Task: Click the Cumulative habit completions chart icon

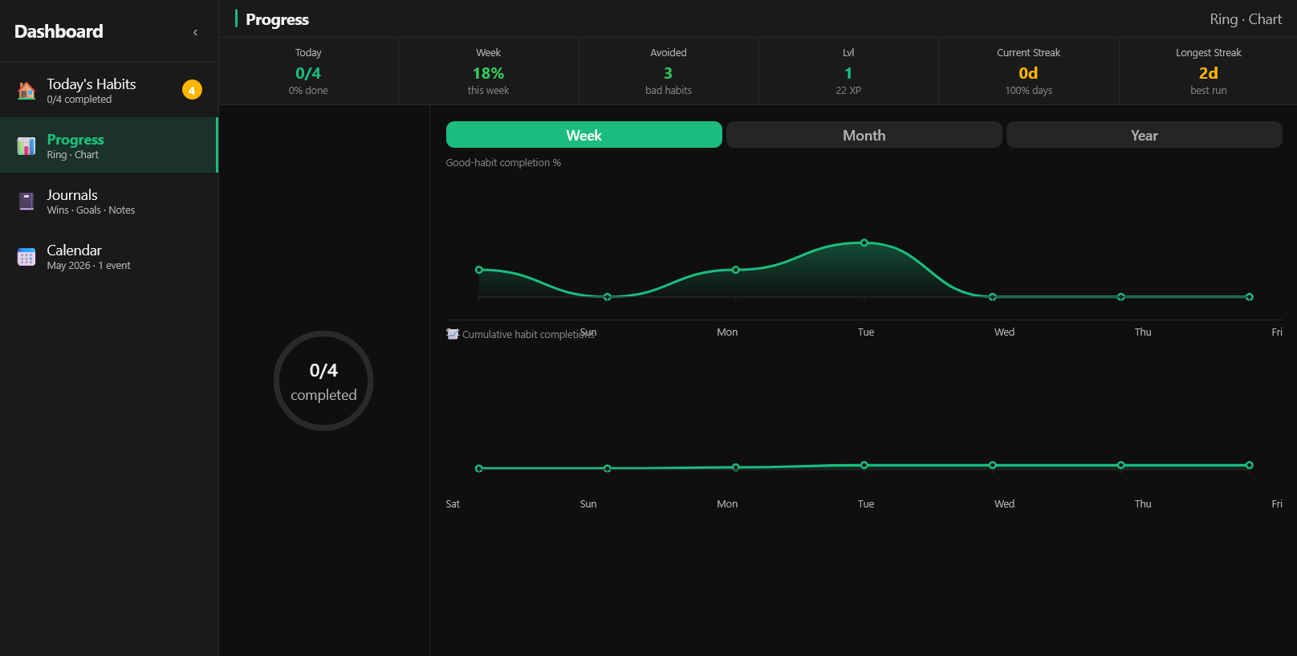Action: [x=453, y=334]
